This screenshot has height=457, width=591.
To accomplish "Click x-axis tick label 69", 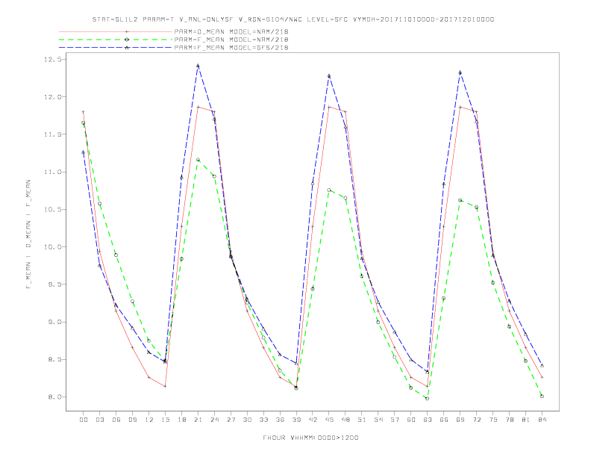I will (460, 420).
